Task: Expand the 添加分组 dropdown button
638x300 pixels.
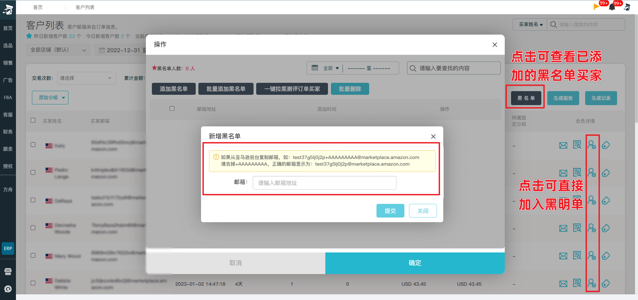Action: click(50, 97)
